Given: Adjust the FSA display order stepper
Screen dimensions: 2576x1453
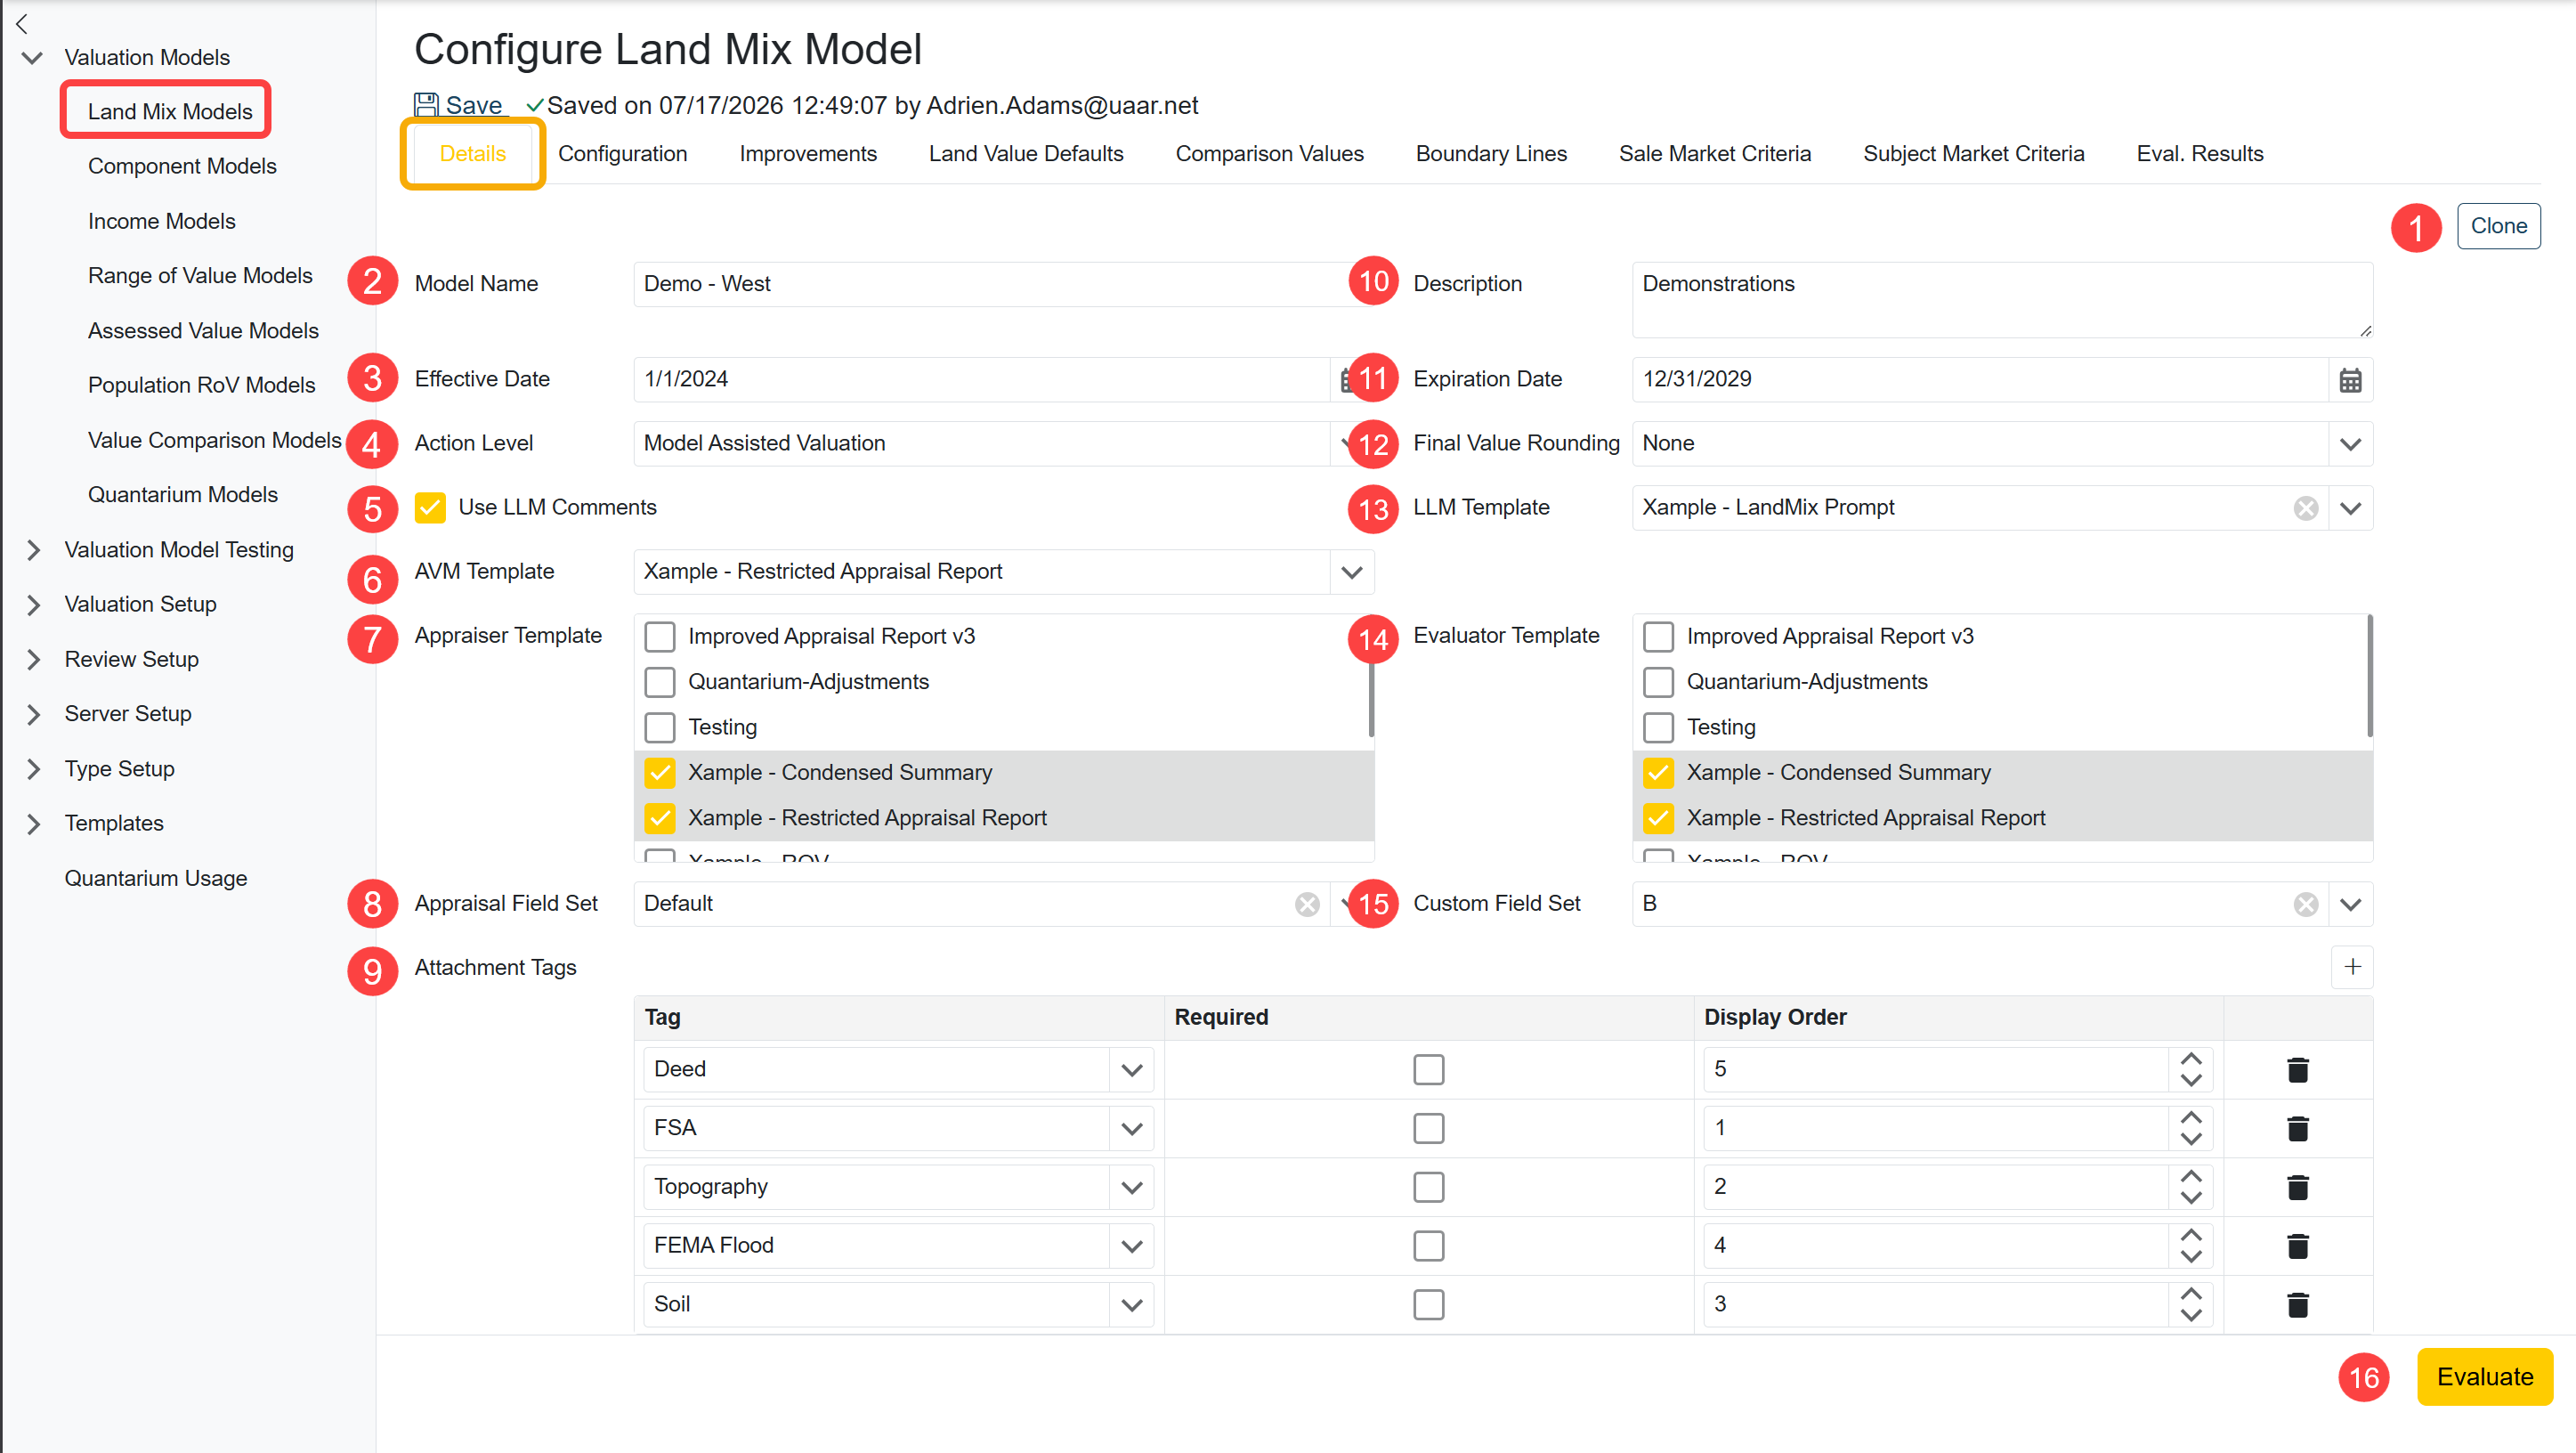Looking at the screenshot, I should [2190, 1129].
